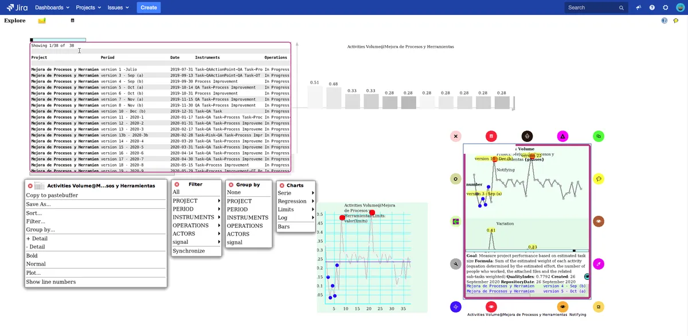Click the Period column header
Viewport: 688px width, 336px height.
click(107, 57)
